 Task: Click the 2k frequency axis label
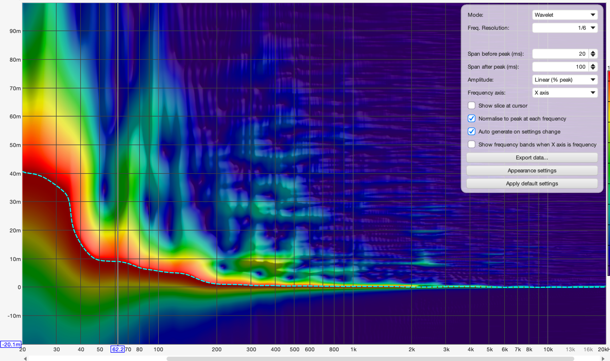point(412,349)
